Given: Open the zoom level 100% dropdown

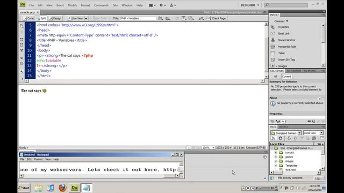Looking at the screenshot, I should pyautogui.click(x=208, y=148).
